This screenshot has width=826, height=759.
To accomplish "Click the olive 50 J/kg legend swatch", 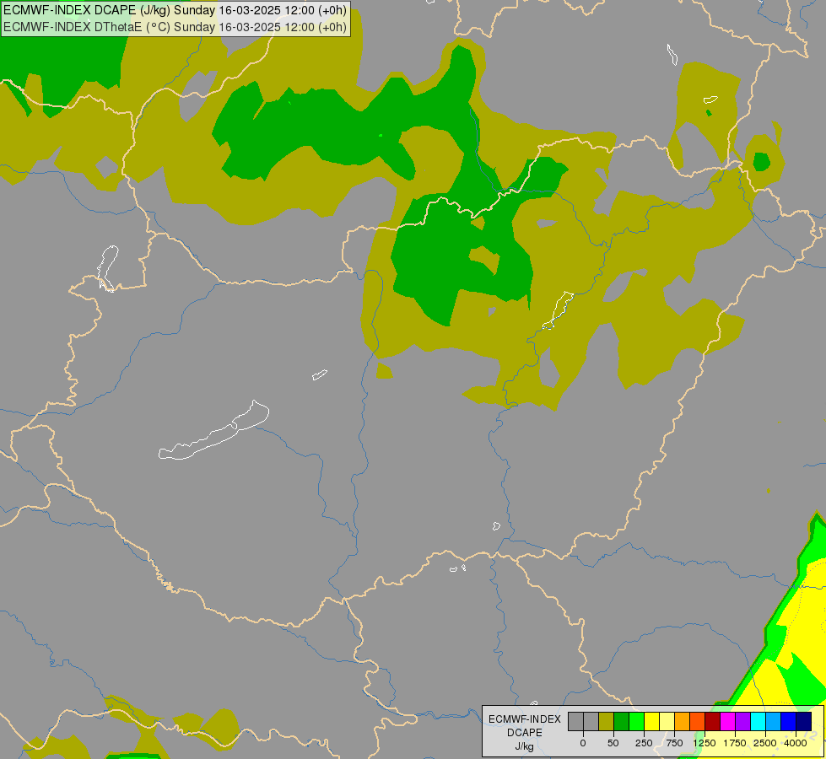I will coord(607,721).
